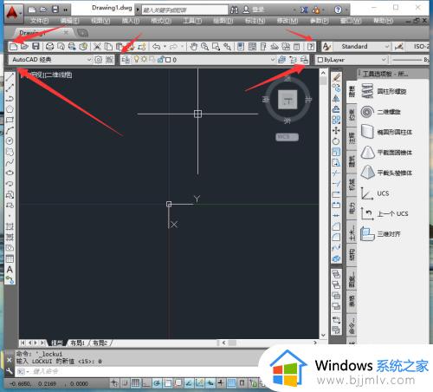Click the Plot printer icon
The height and width of the screenshot is (392, 433).
[49, 46]
